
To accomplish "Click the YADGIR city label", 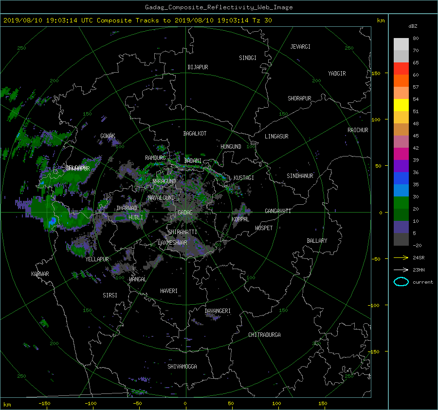I will click(x=337, y=74).
